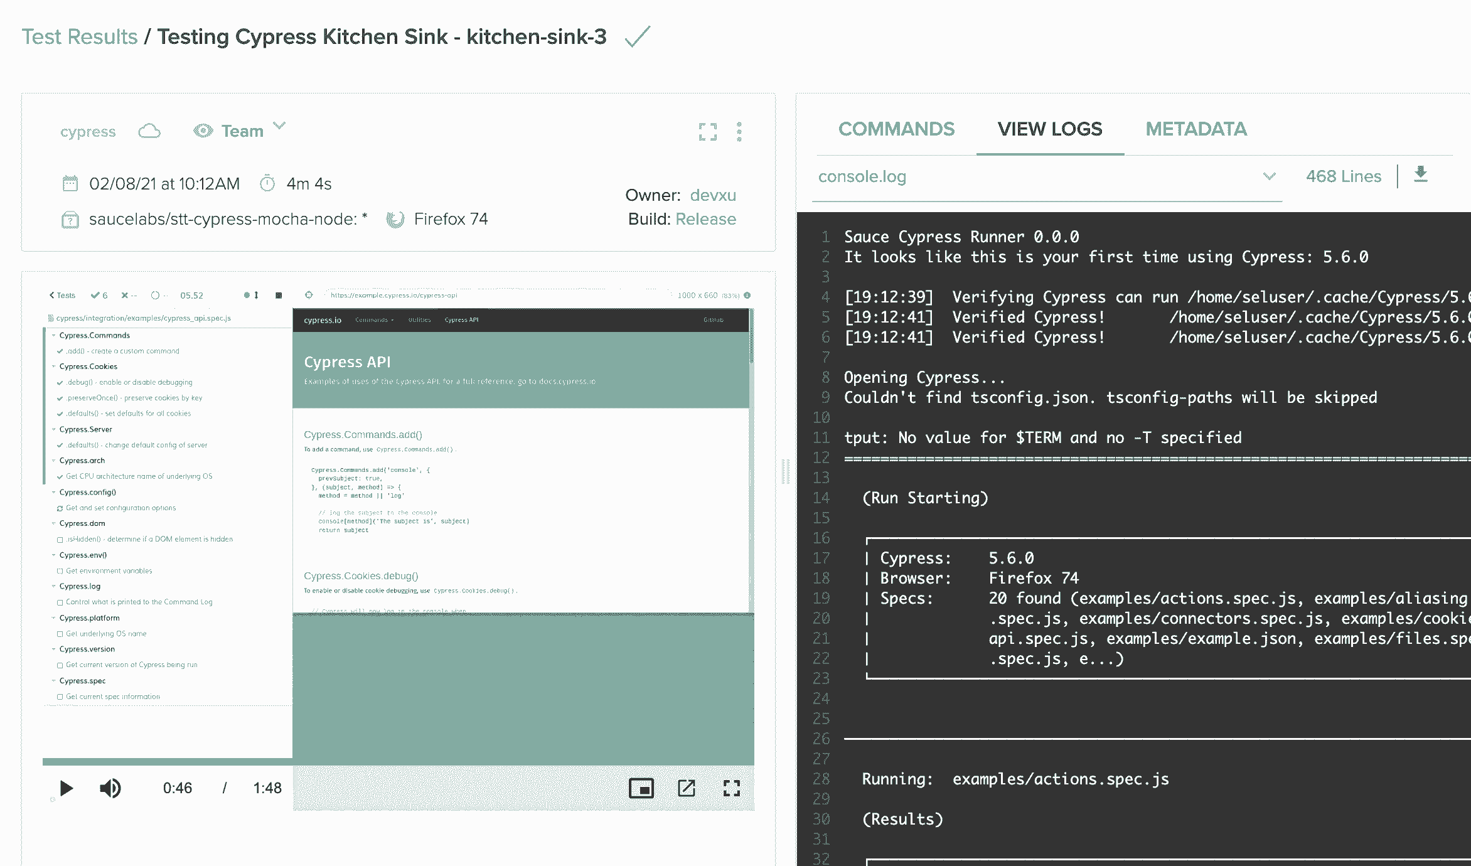Expand the test details panel to fullscreen
The width and height of the screenshot is (1471, 866).
click(x=708, y=132)
